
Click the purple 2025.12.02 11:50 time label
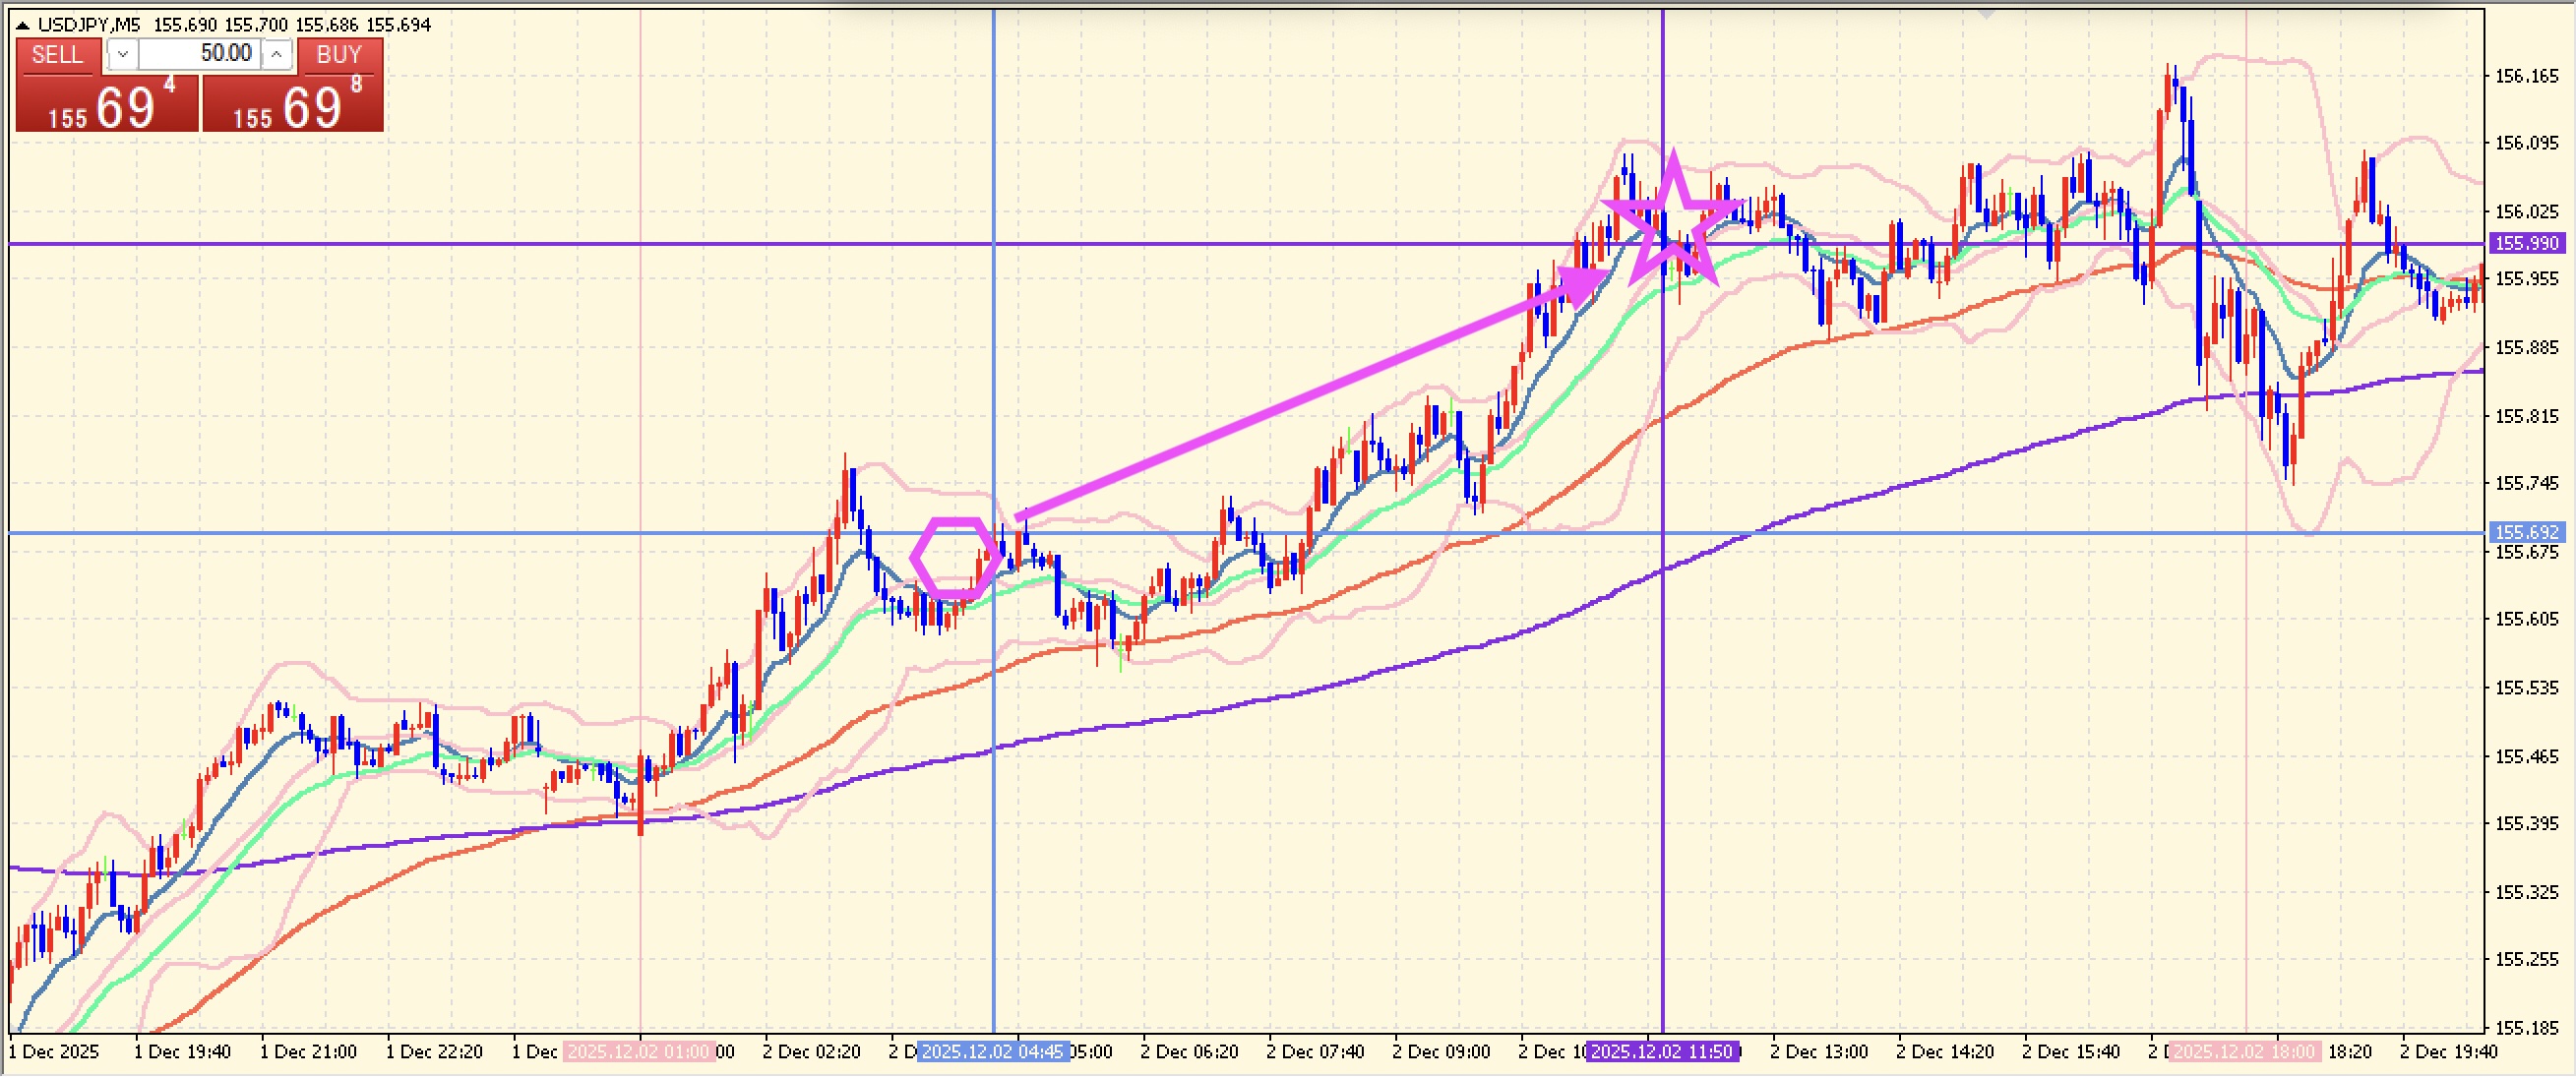click(x=1661, y=1052)
